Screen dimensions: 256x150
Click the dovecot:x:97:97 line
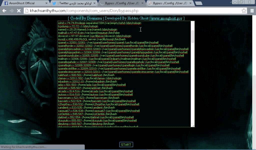coord(94,36)
